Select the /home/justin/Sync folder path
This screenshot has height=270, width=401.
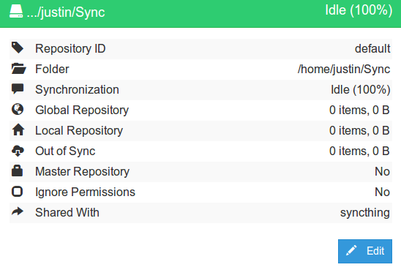(344, 70)
